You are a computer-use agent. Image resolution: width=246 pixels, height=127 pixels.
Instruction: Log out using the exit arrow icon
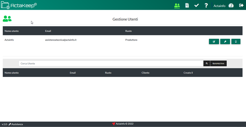pyautogui.click(x=241, y=5)
